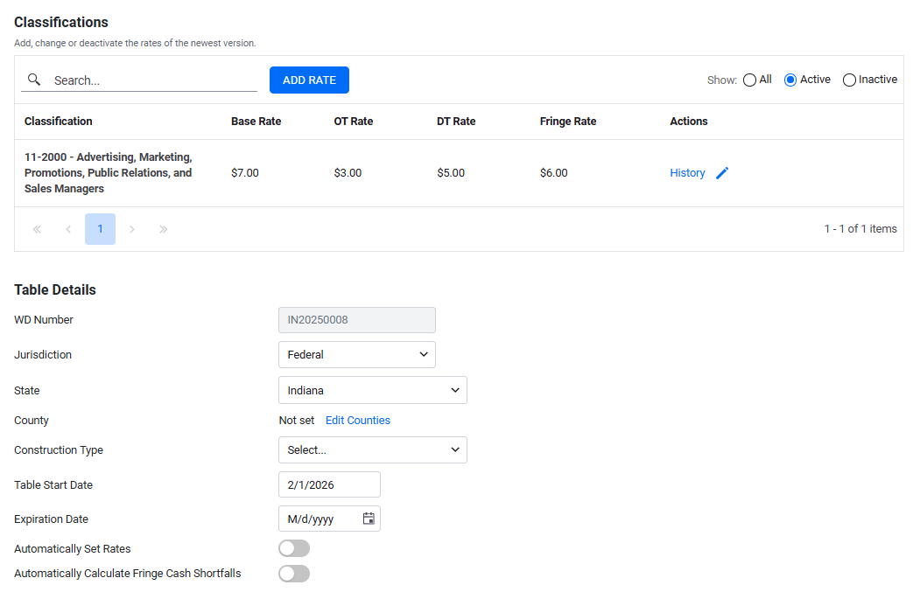Viewport: 920px width, 592px height.
Task: Click the '1 - 1 of 1 items' count
Action: click(x=860, y=229)
